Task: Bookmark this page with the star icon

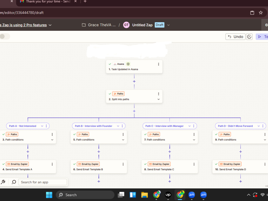Action: 261,13
